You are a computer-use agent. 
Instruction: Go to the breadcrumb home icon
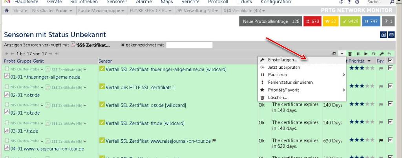(x=7, y=11)
